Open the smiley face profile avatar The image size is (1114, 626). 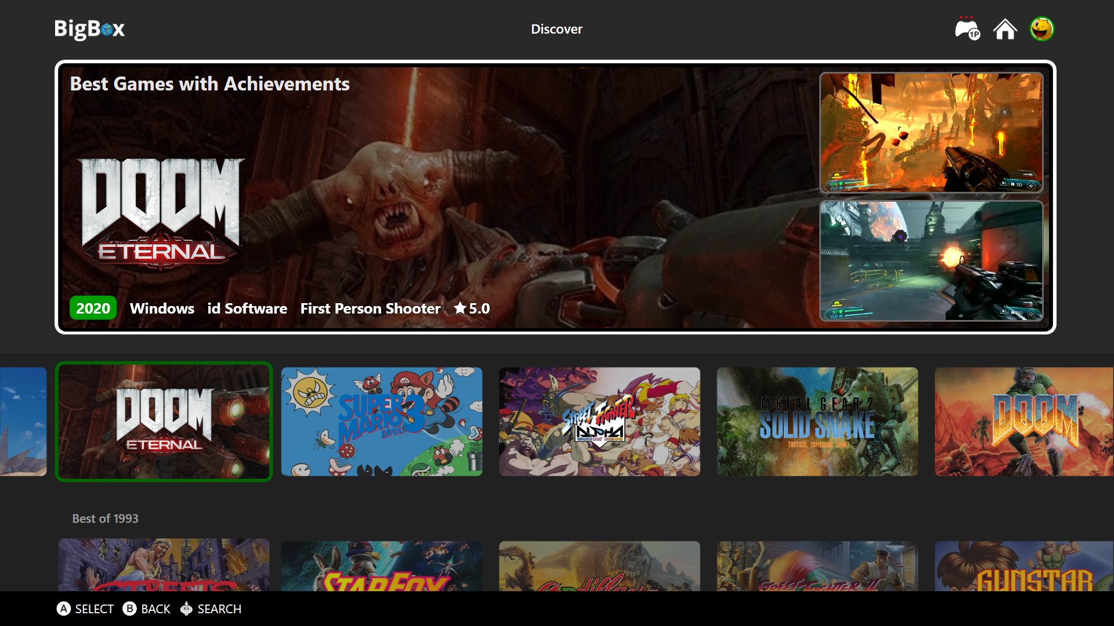(1042, 29)
